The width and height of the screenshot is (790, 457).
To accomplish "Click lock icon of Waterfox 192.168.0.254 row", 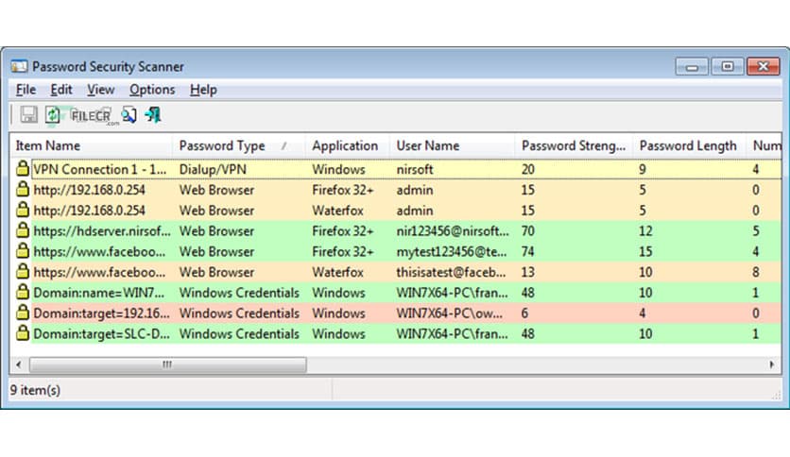I will coord(22,210).
